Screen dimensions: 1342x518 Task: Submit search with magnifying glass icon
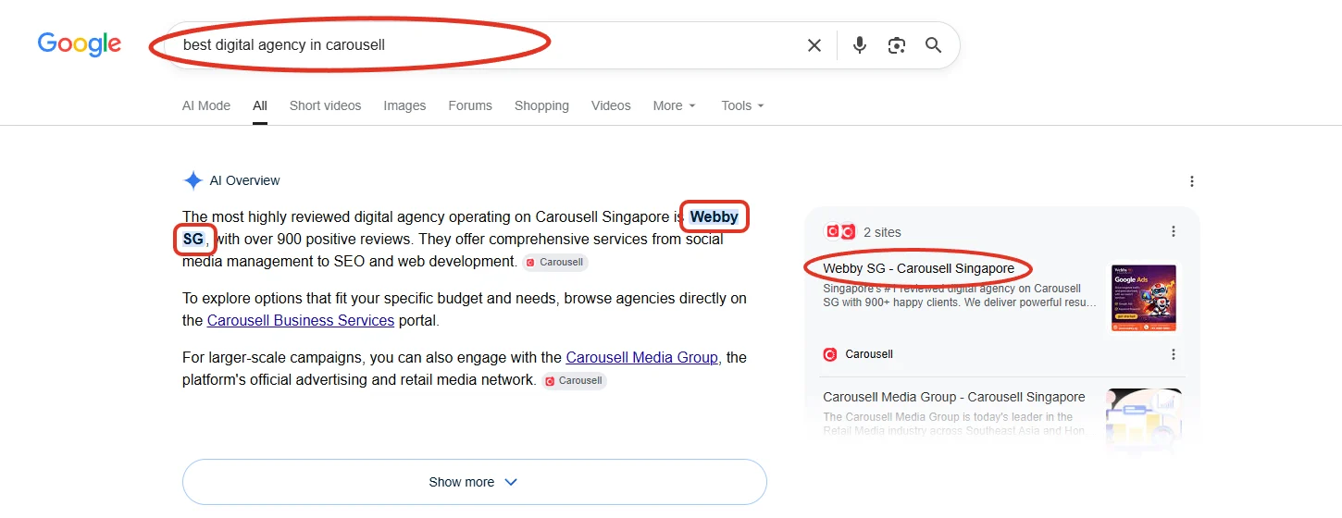coord(933,45)
